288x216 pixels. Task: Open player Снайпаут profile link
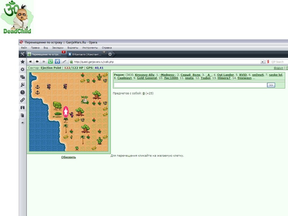point(124,78)
